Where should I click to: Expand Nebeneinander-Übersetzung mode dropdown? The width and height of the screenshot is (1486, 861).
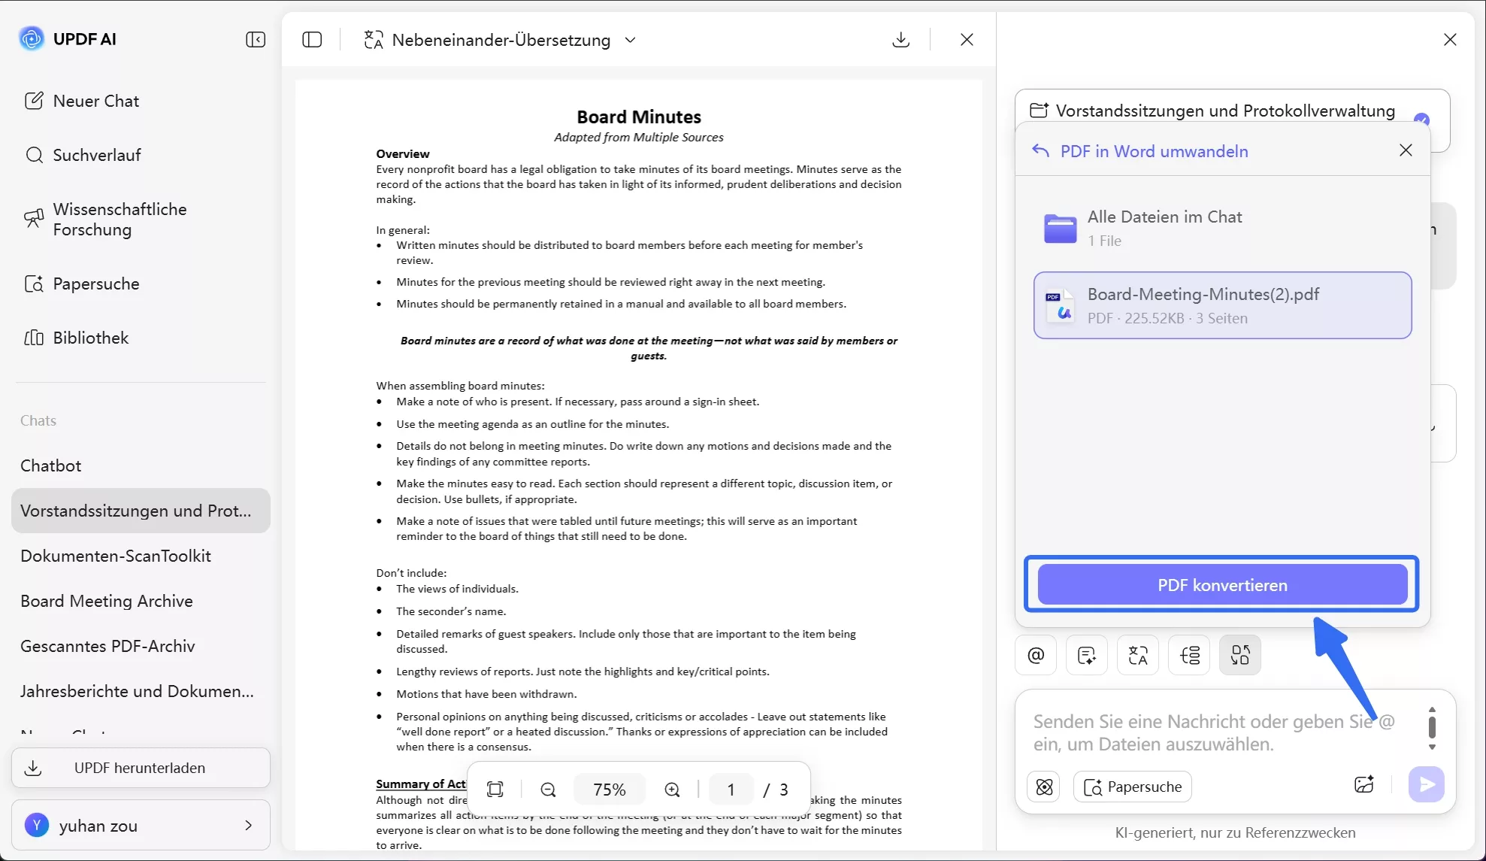(x=631, y=40)
